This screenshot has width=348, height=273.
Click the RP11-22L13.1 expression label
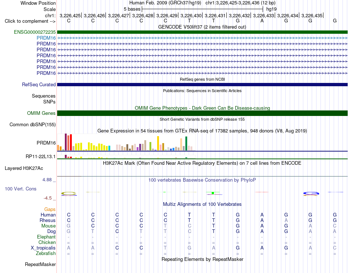pos(41,157)
